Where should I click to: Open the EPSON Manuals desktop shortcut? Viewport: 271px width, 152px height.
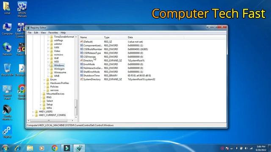(22, 9)
